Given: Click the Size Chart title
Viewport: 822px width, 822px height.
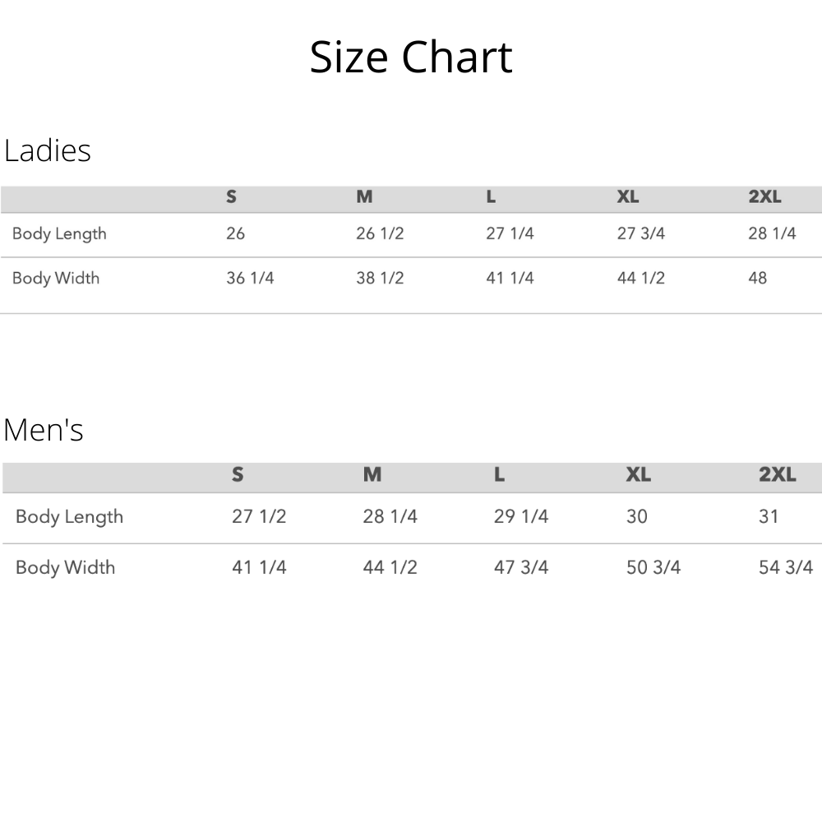Looking at the screenshot, I should (x=411, y=58).
